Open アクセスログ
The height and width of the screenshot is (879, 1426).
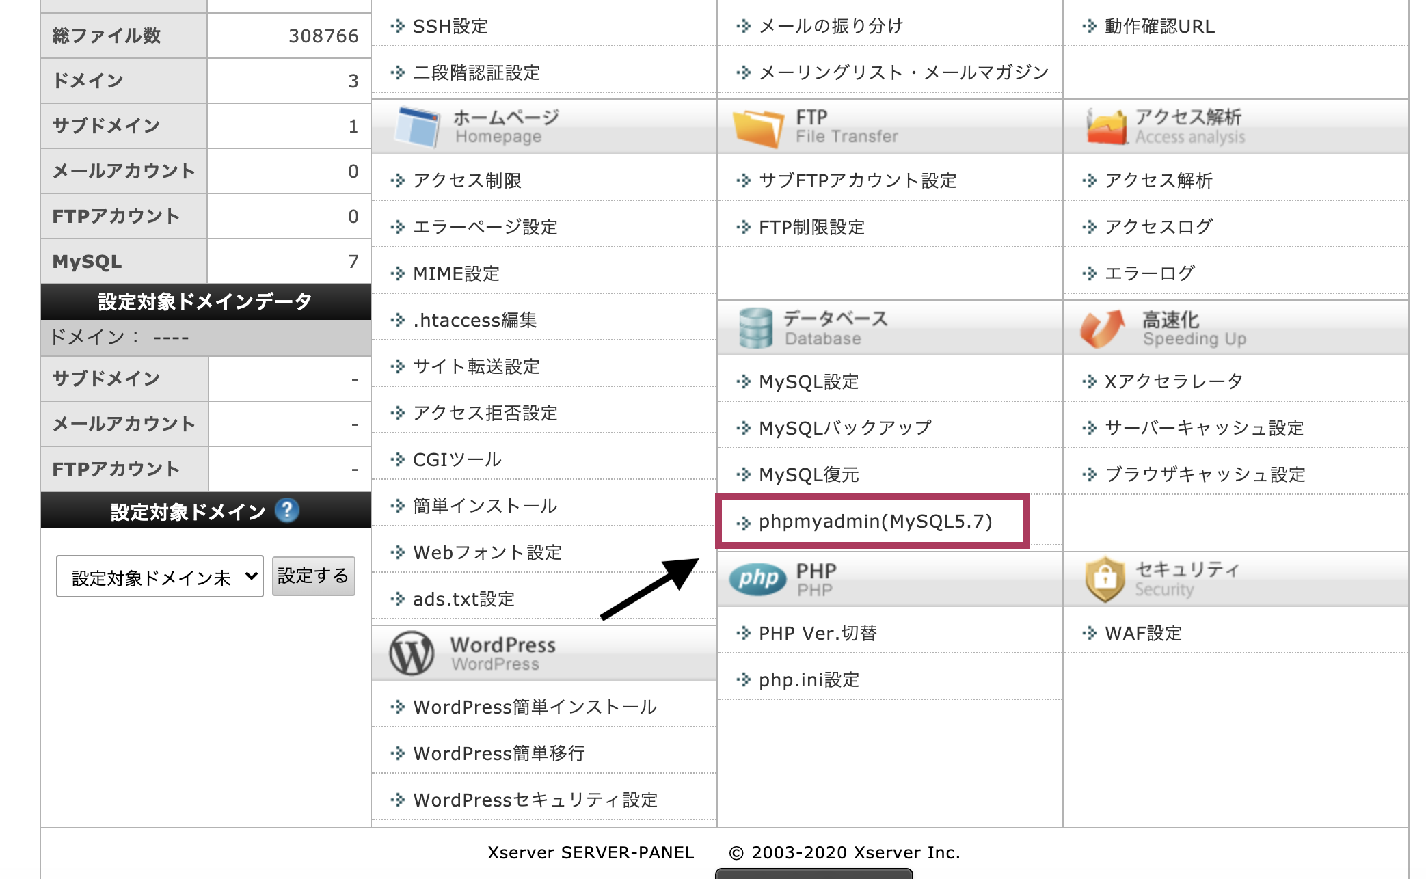[x=1159, y=227]
